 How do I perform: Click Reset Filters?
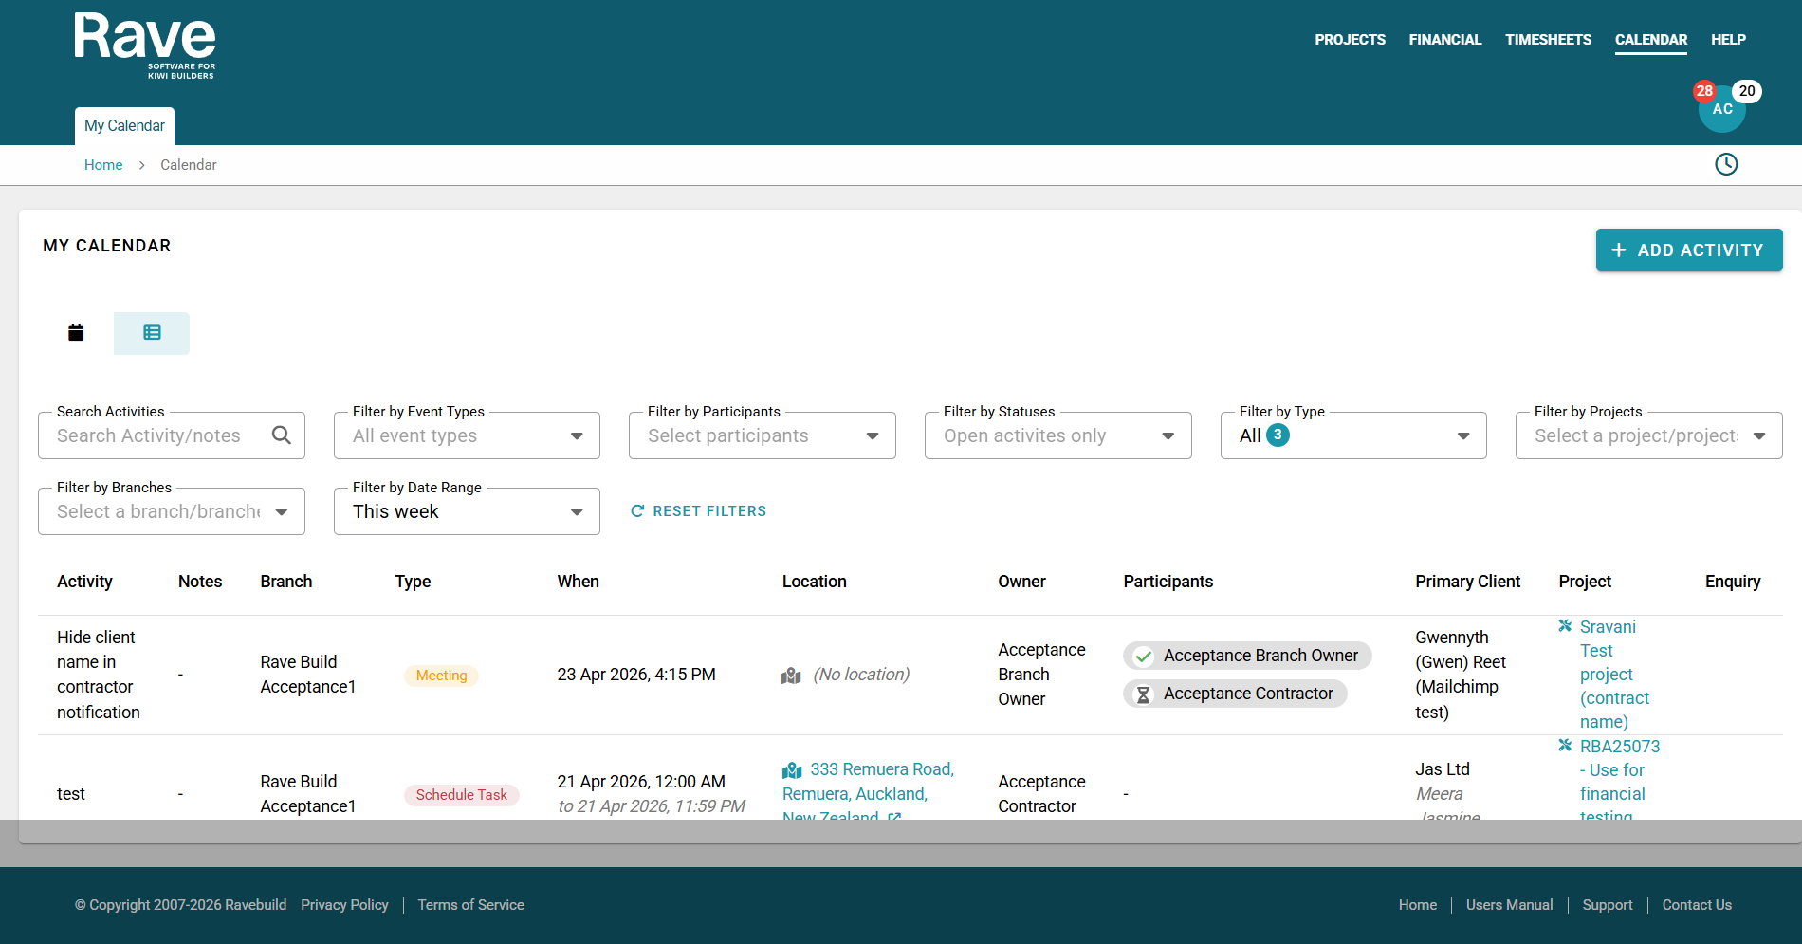point(698,511)
